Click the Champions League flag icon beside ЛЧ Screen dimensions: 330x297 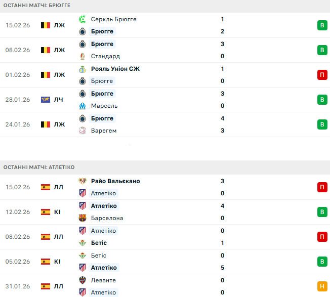pyautogui.click(x=46, y=100)
